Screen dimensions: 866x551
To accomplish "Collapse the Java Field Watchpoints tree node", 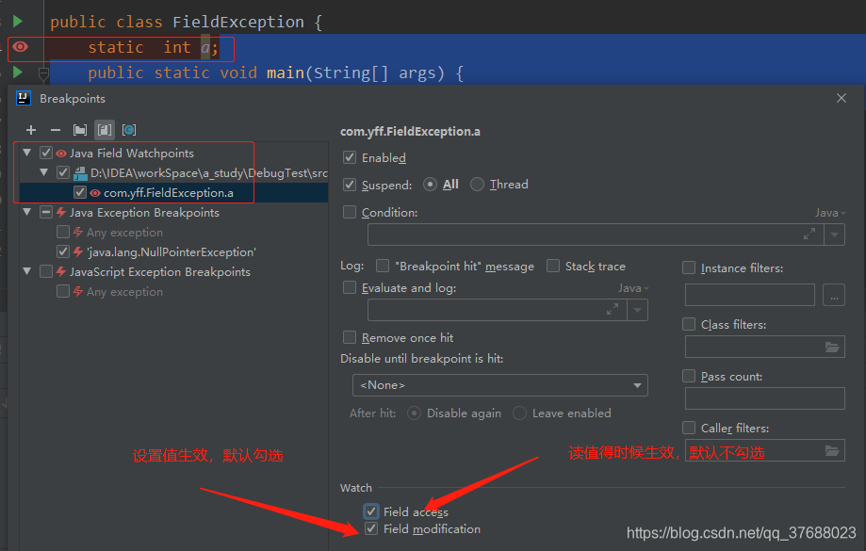I will click(26, 153).
